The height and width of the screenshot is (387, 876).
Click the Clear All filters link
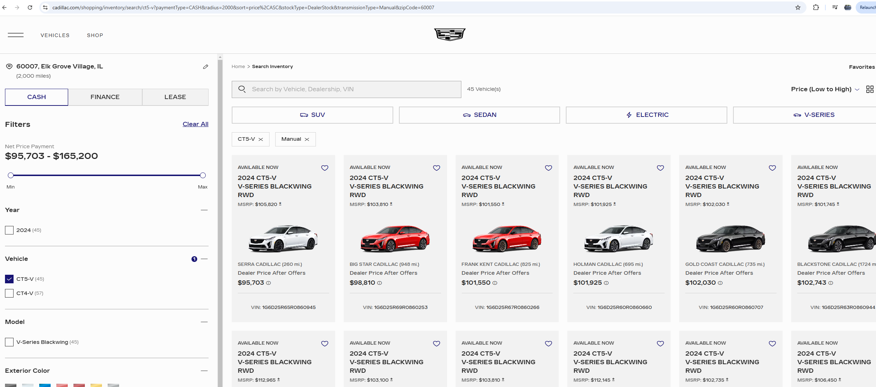tap(195, 124)
